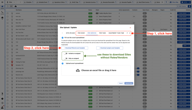Click the map pin for Nearest site
The image size is (192, 110).
coord(12,75)
